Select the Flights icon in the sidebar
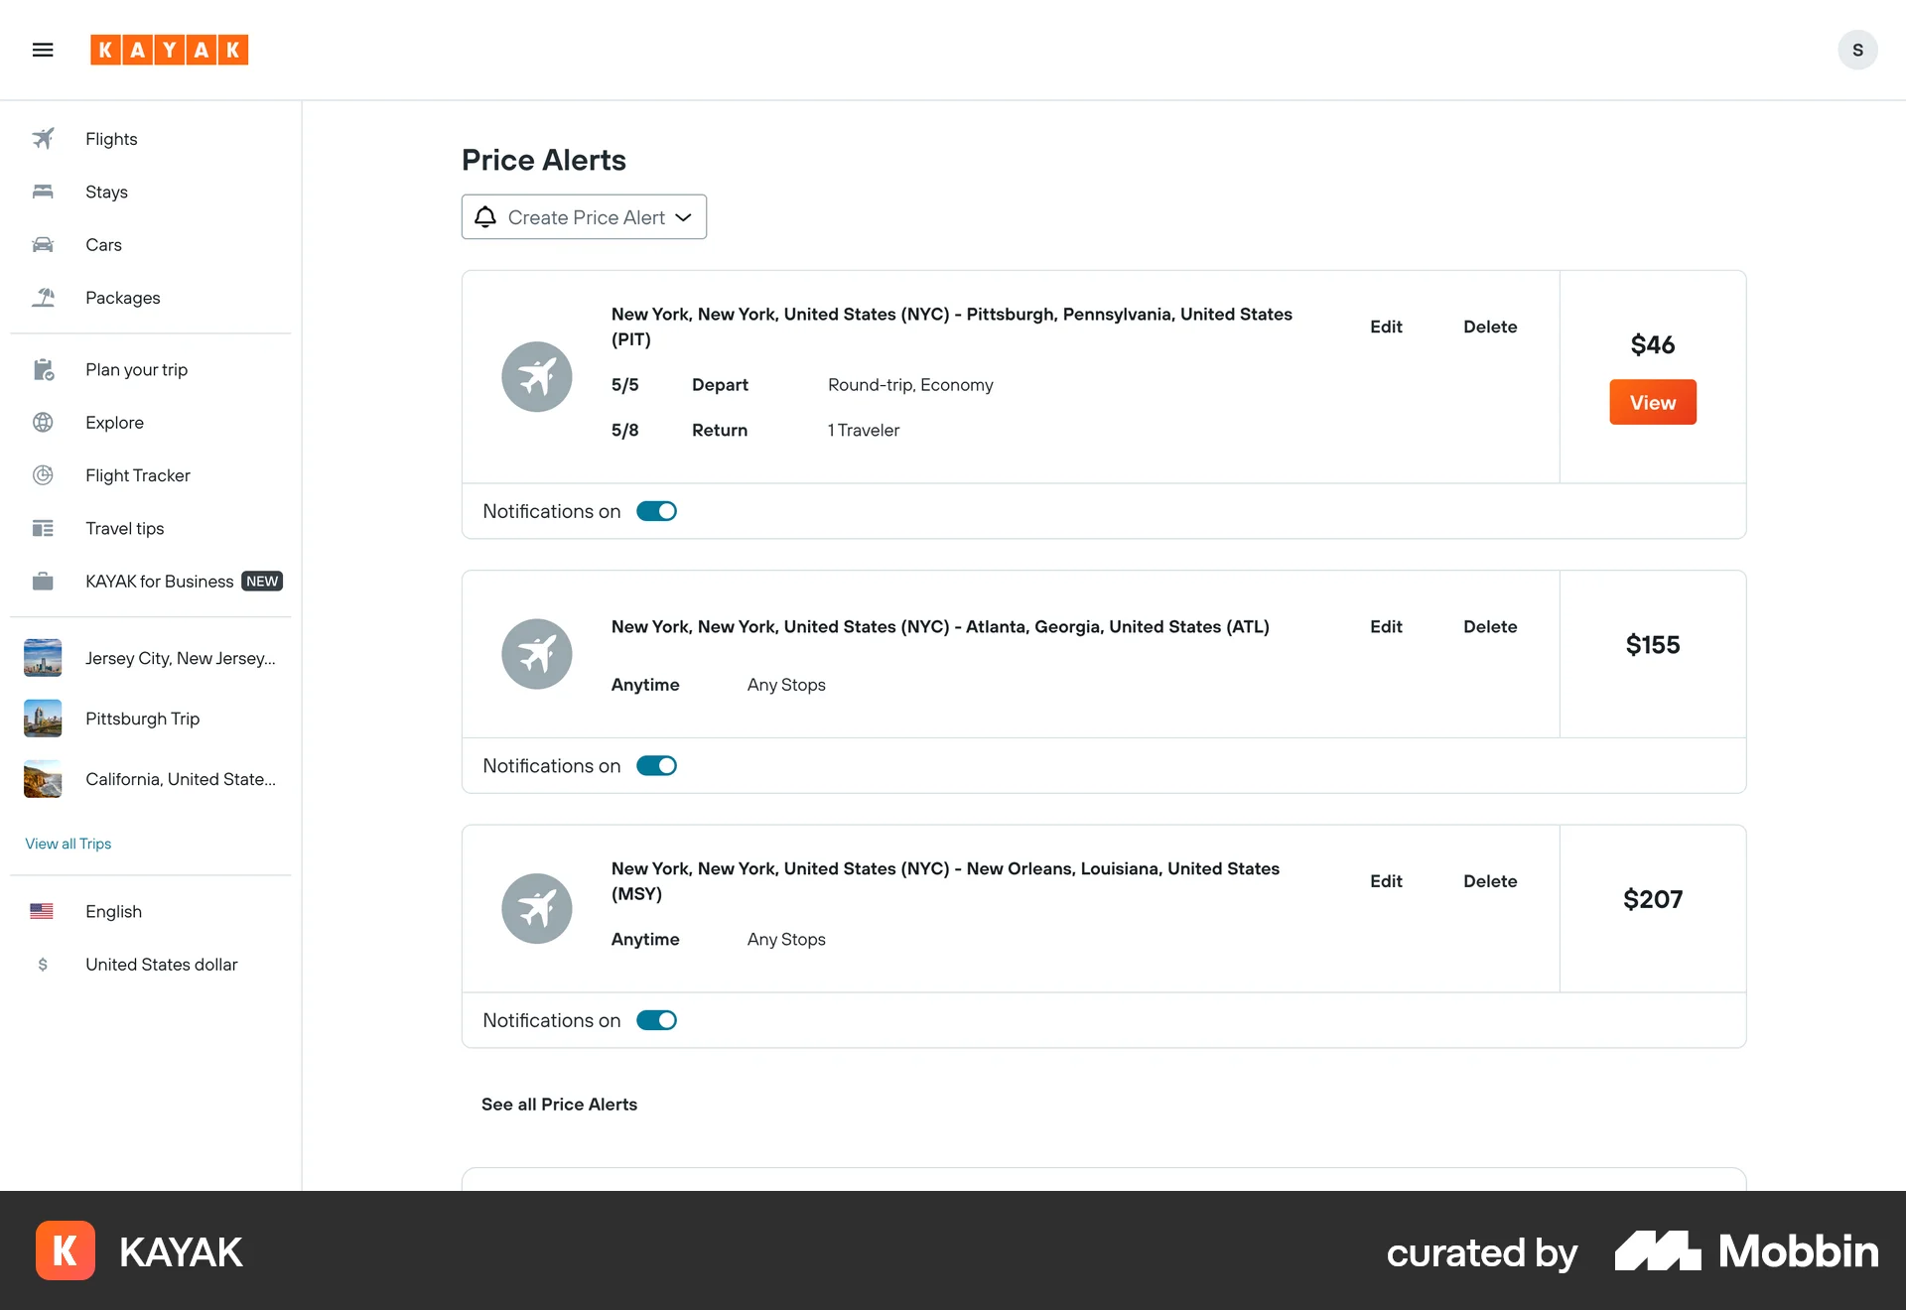This screenshot has width=1906, height=1310. tap(44, 139)
